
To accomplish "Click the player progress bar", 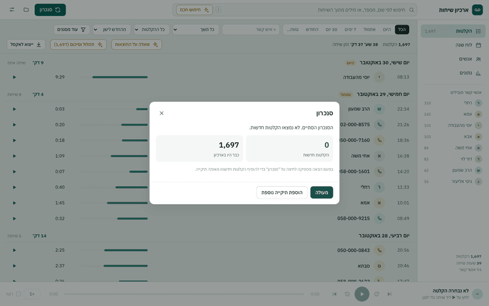I will click(184, 294).
